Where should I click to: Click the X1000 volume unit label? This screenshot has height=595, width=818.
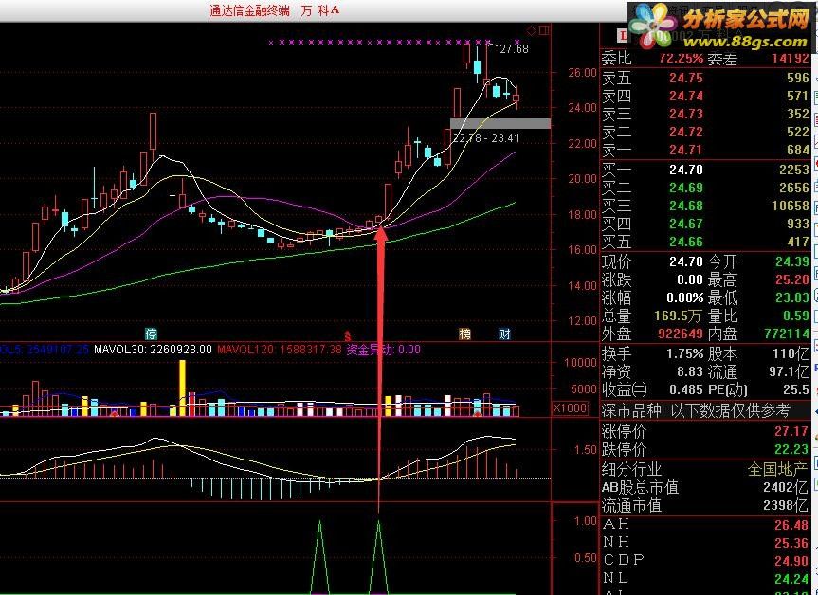(570, 407)
